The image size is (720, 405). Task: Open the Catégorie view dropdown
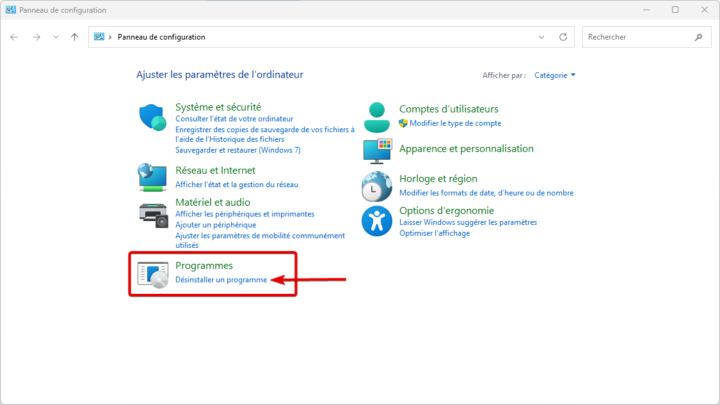pyautogui.click(x=555, y=75)
